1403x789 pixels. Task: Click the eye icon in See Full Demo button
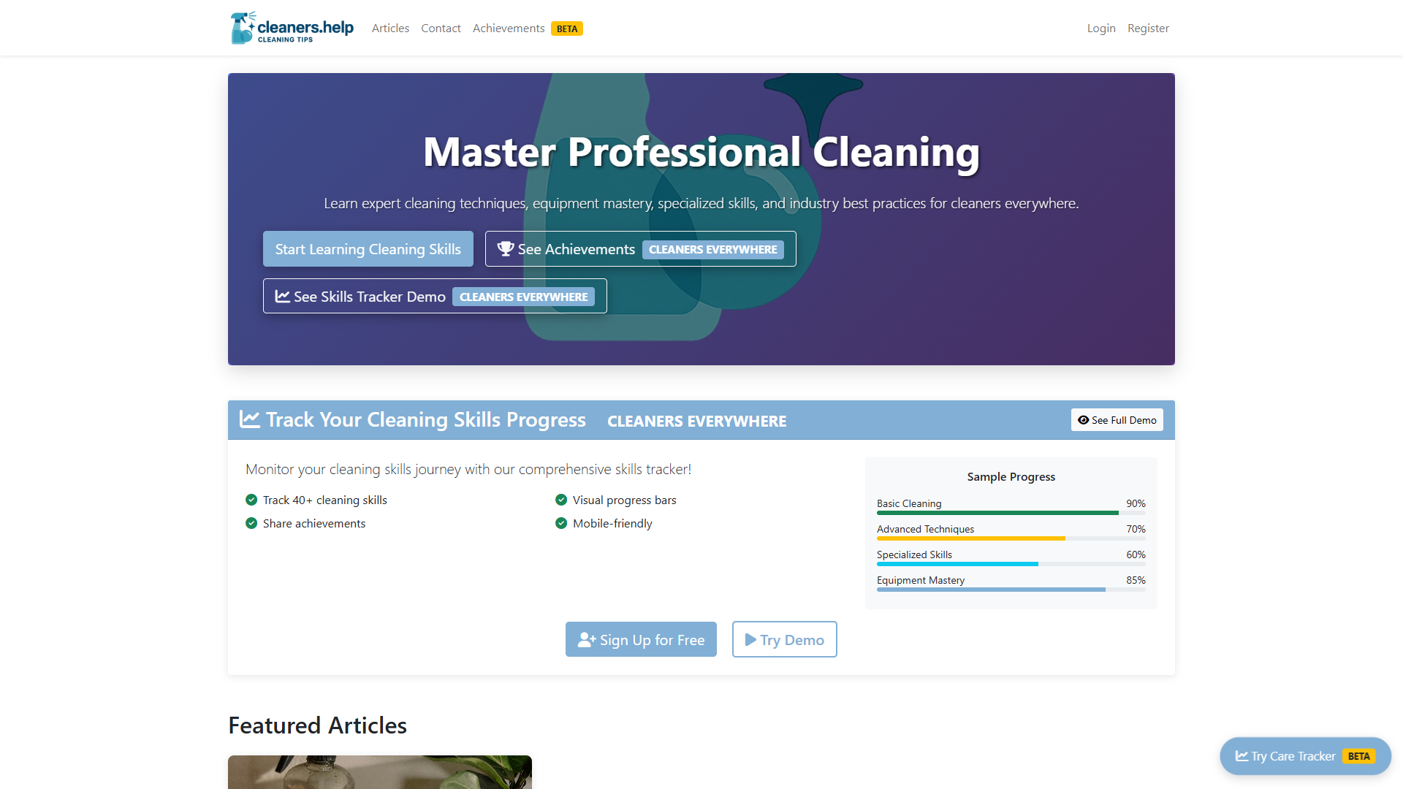coord(1084,419)
